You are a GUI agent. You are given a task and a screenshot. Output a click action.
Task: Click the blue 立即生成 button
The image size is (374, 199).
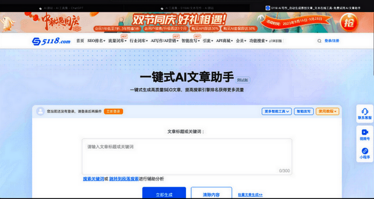click(x=164, y=193)
